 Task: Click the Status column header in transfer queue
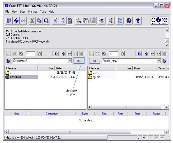(x=156, y=114)
